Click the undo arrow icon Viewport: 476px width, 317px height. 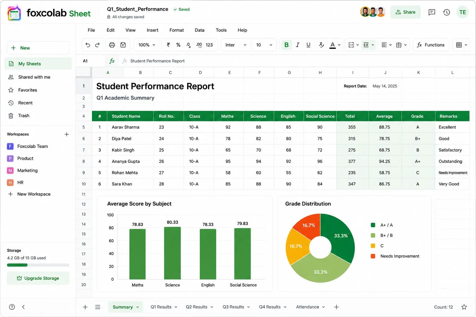click(88, 45)
